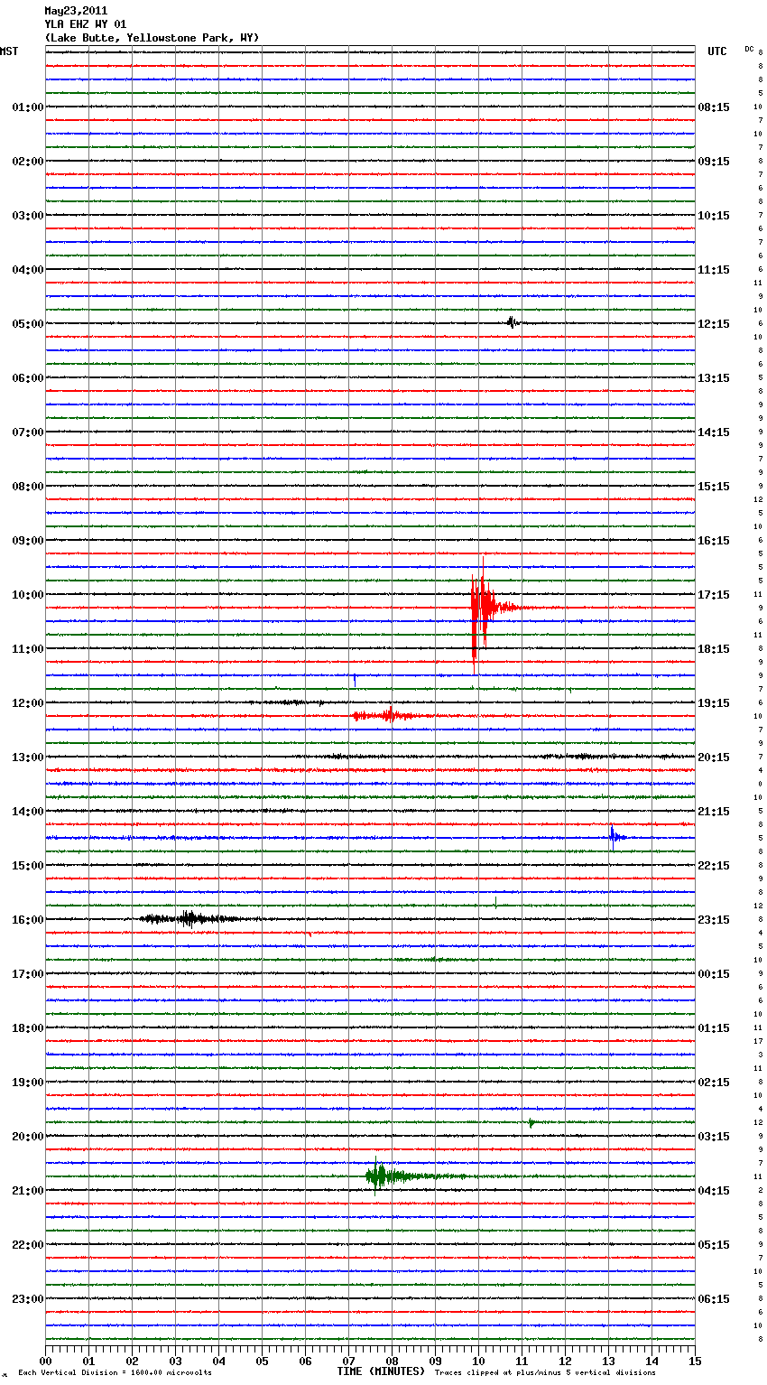
Task: Click the 06:15 UTC time label
Action: 714,1299
